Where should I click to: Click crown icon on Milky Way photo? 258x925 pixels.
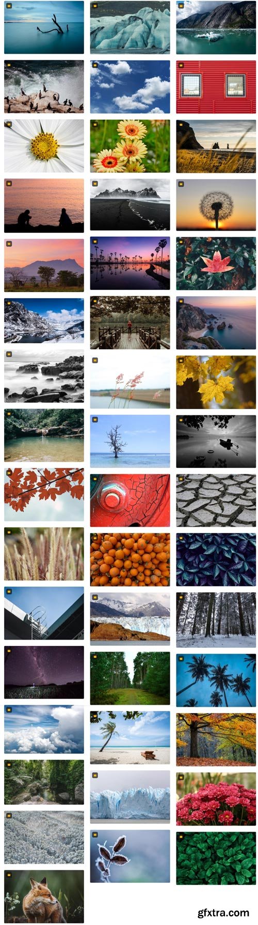(9, 651)
